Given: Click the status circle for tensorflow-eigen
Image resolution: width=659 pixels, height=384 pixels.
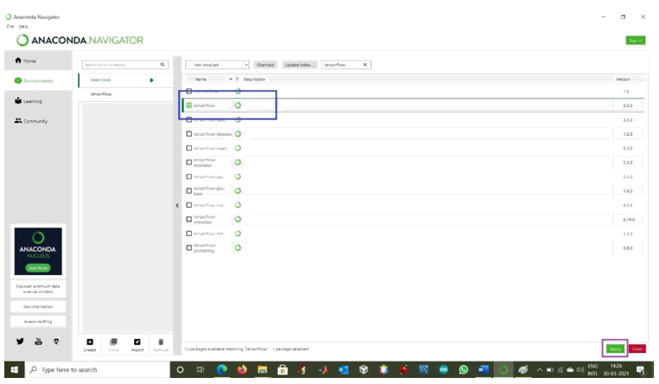Looking at the screenshot, I should click(x=238, y=148).
